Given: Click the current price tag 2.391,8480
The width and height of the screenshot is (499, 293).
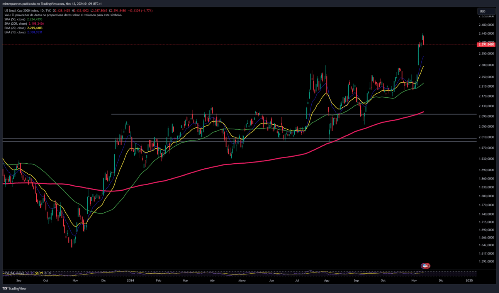Looking at the screenshot, I should pos(486,44).
